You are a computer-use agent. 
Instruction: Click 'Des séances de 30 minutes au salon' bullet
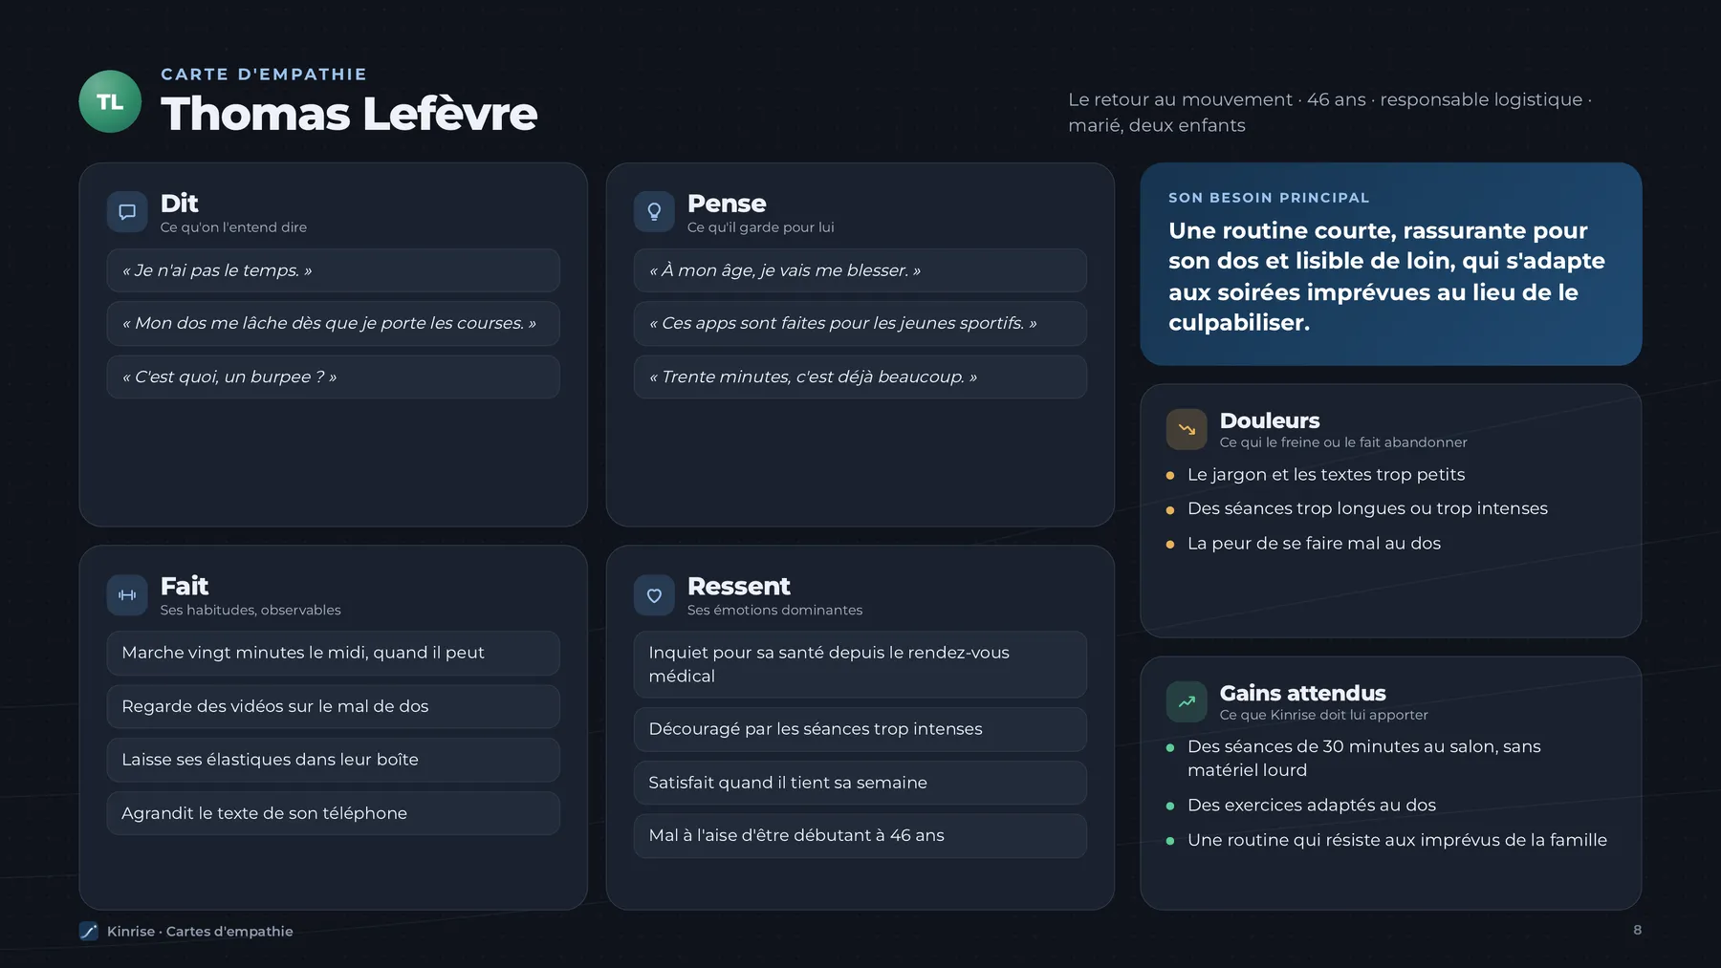click(1364, 758)
